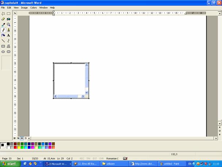Select the Free-Form Select tool

3,14
